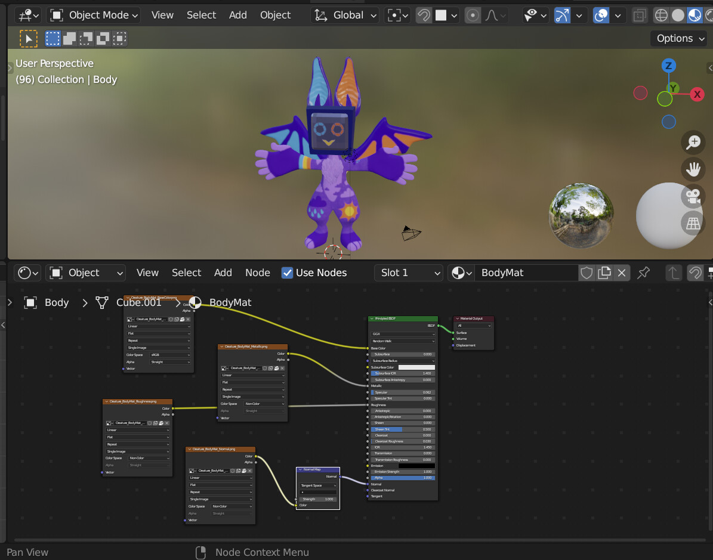
Task: Open the 3D viewport Add menu
Action: click(238, 16)
